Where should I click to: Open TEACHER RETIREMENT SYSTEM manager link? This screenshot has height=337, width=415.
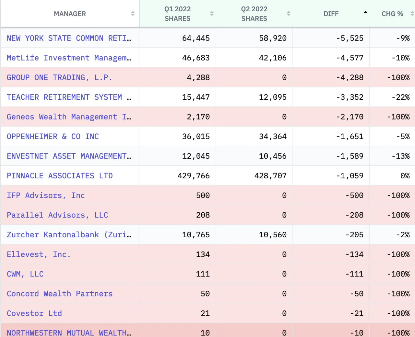[69, 97]
